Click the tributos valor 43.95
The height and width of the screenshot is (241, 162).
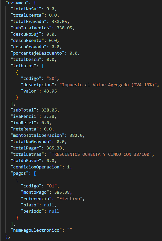(50, 91)
